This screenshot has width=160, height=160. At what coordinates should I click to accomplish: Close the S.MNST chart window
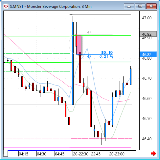(151, 6)
